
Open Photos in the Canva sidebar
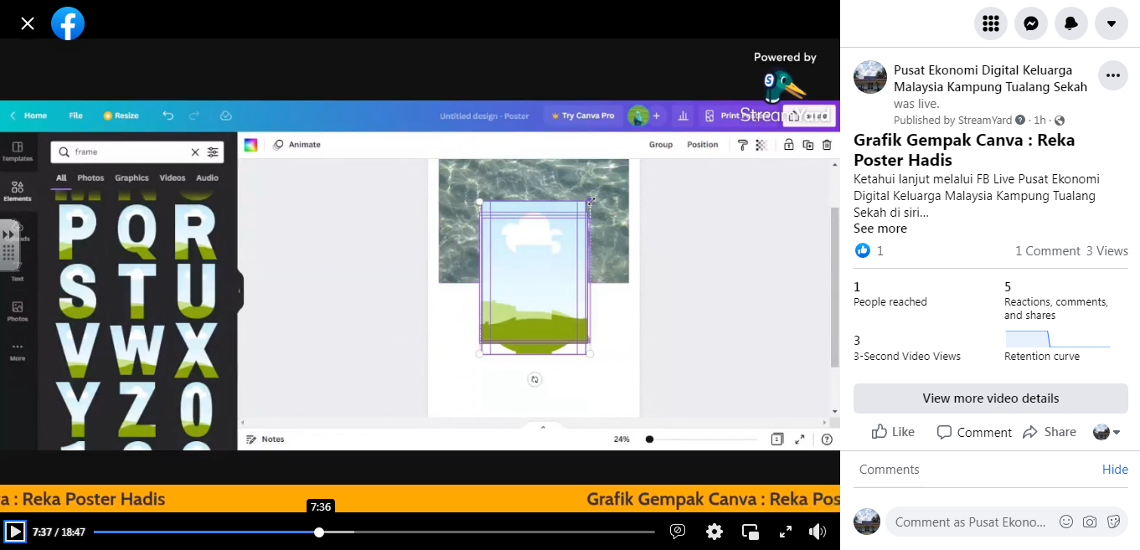pyautogui.click(x=18, y=311)
